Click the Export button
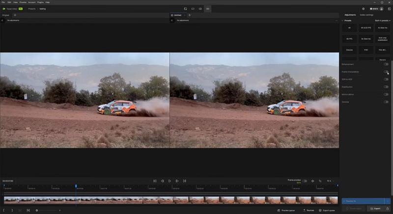Screen dimensions: 393x214 click(375, 209)
